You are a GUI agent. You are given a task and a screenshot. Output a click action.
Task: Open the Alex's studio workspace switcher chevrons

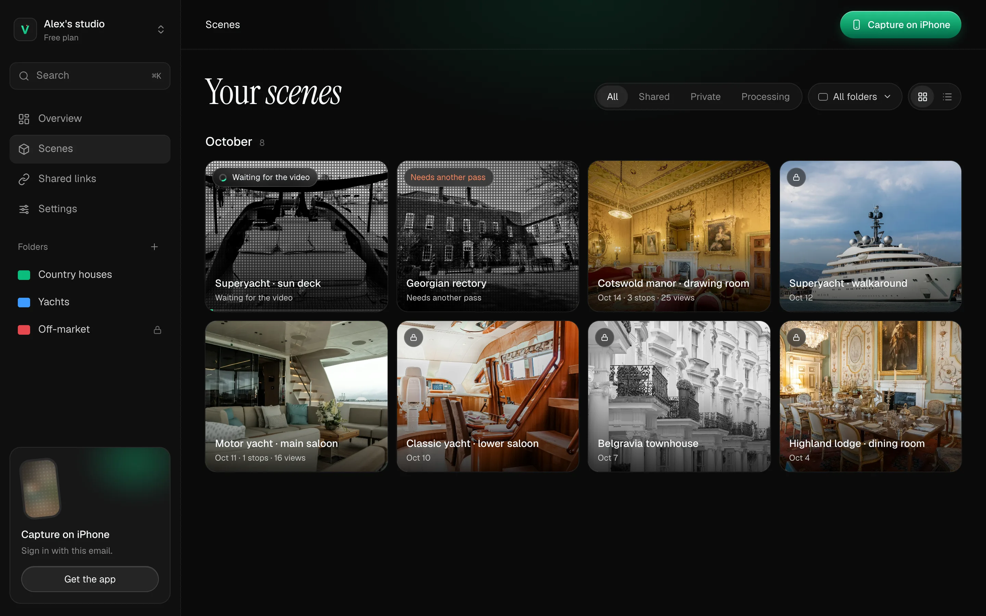(161, 29)
